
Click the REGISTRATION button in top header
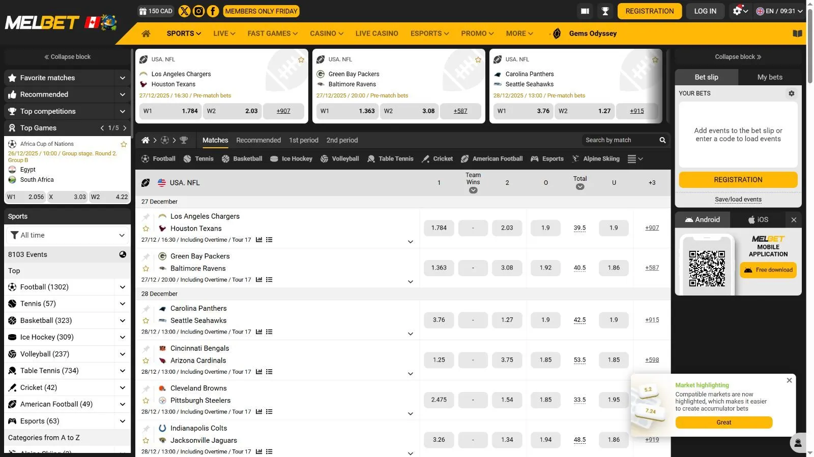[650, 11]
